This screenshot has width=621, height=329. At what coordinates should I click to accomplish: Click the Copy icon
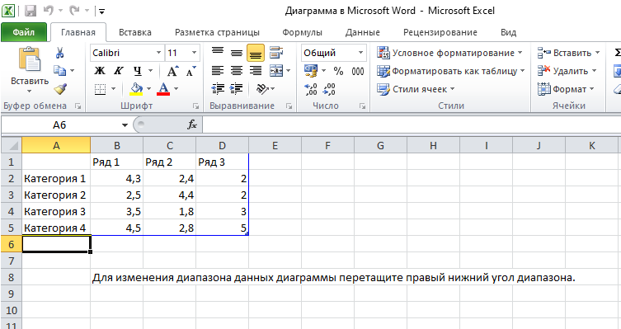(60, 71)
